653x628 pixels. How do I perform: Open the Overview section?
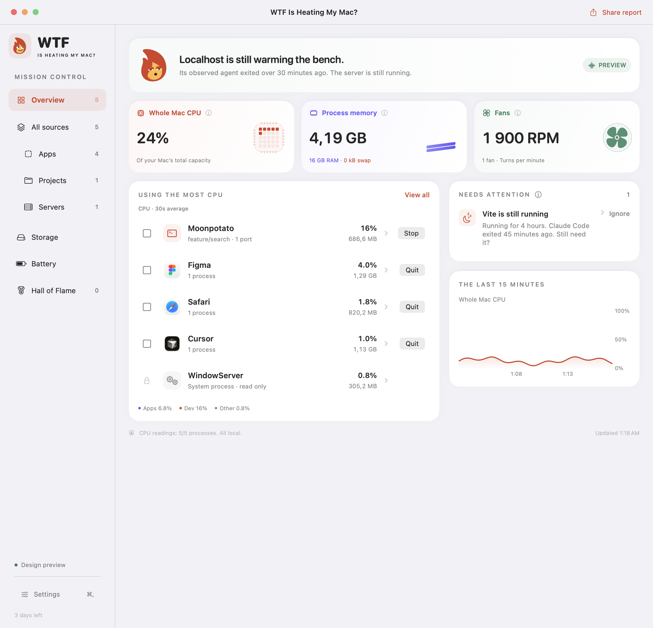point(57,100)
